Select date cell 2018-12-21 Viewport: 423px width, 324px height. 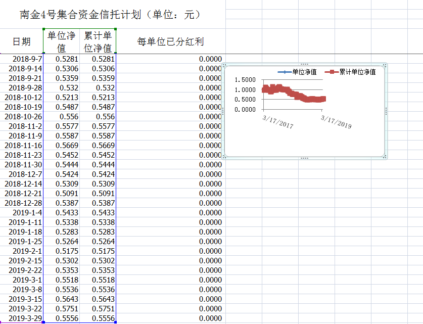(22, 193)
